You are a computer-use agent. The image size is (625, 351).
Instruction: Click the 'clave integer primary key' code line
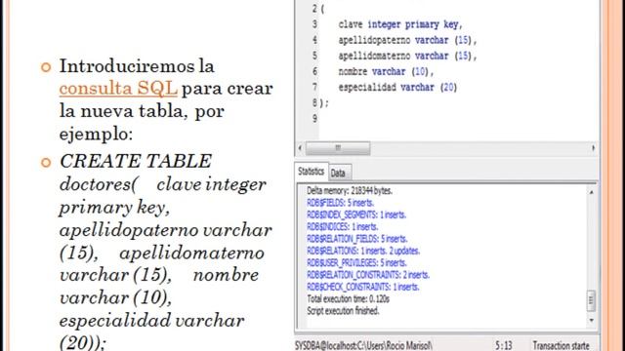click(x=400, y=24)
